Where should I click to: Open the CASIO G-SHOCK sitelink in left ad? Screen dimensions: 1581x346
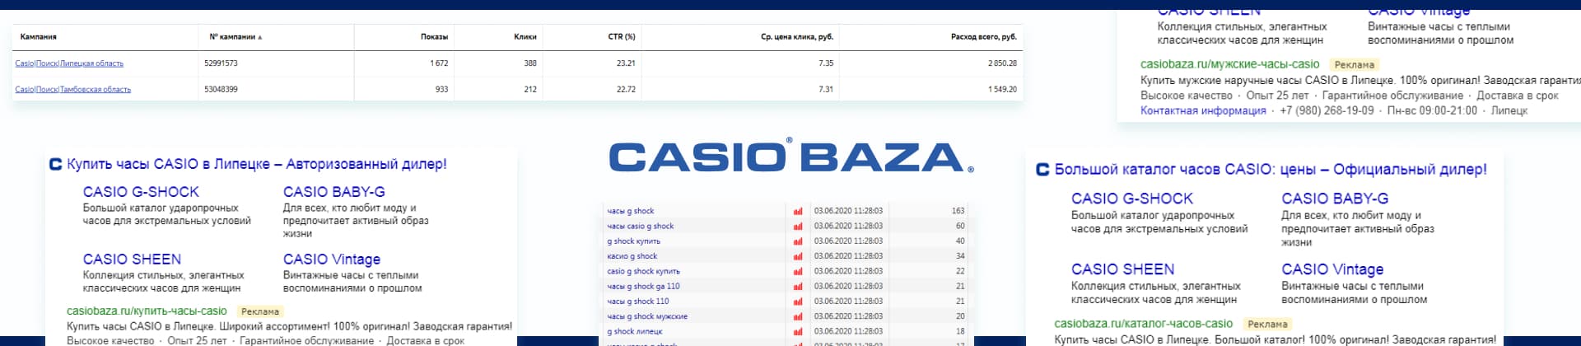click(141, 191)
